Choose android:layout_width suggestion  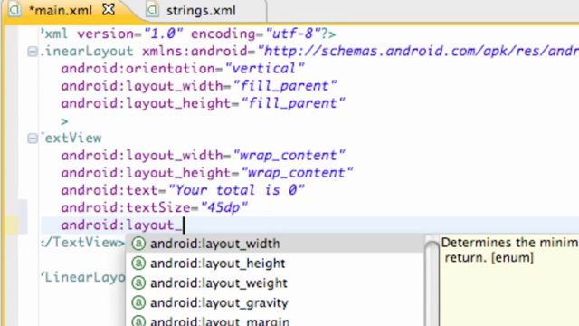275,244
